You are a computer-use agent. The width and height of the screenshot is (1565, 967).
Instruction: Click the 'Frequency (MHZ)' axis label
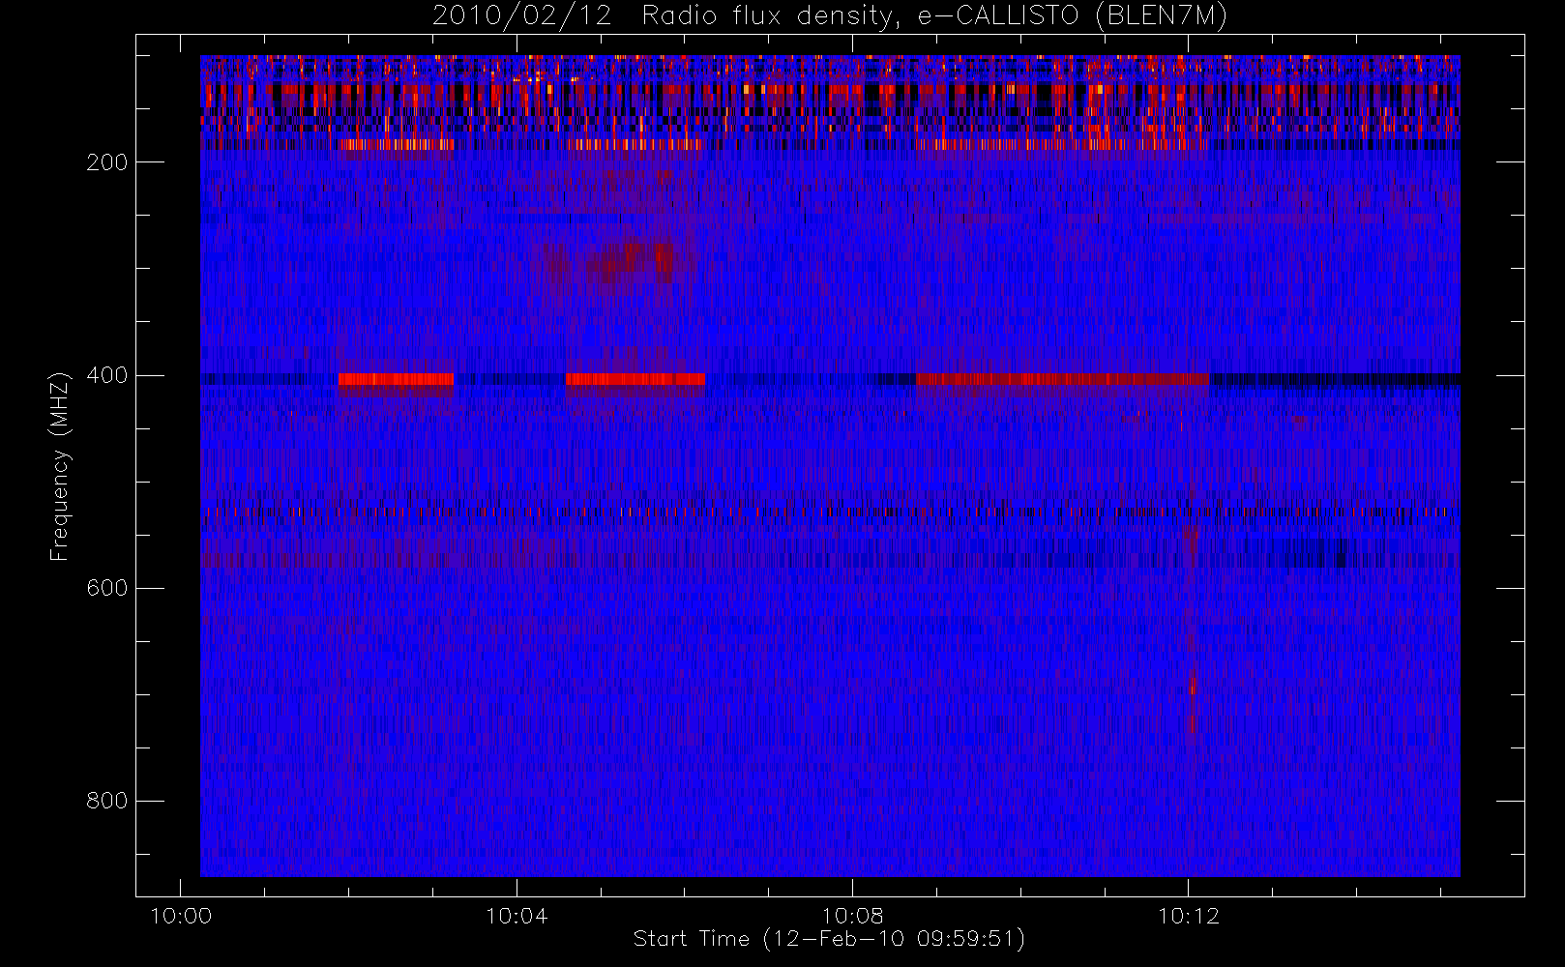click(x=60, y=466)
